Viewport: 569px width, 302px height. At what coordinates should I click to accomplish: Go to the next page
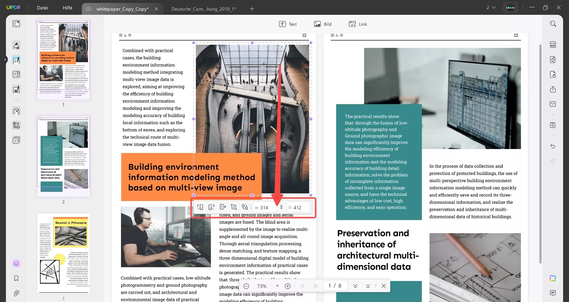(355, 286)
